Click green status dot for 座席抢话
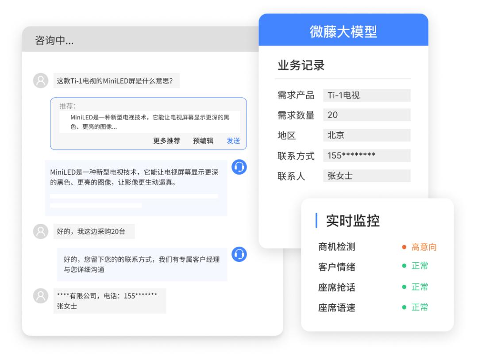The image size is (478, 356). pyautogui.click(x=404, y=287)
